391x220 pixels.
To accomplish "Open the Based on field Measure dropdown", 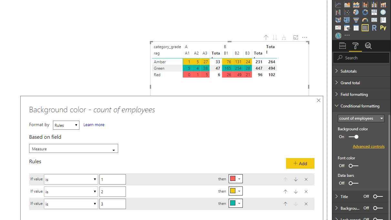I will 74,149.
